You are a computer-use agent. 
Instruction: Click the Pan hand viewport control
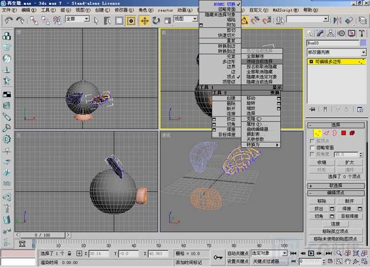point(347,261)
